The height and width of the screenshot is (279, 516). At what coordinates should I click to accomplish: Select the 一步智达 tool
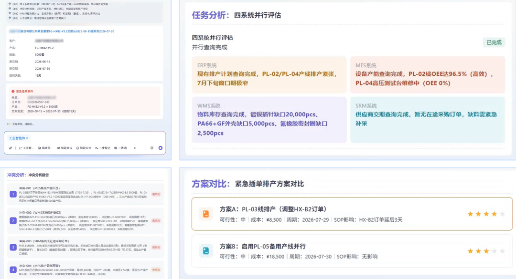103,148
